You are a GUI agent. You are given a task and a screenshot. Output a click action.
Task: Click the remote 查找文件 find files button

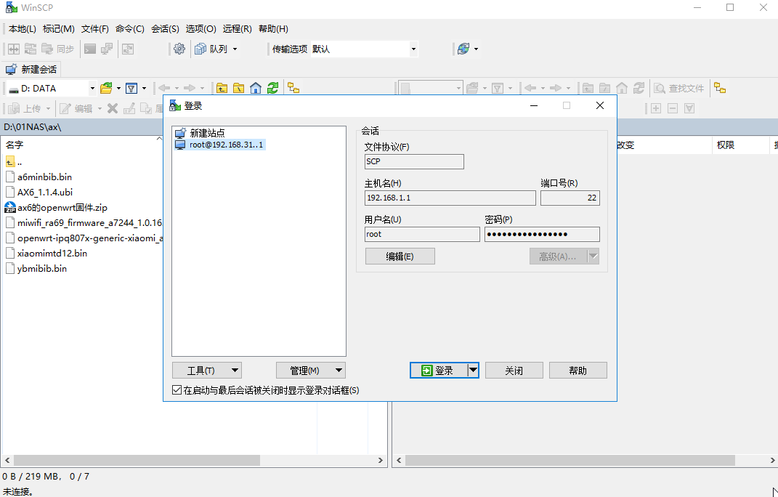[x=679, y=89]
